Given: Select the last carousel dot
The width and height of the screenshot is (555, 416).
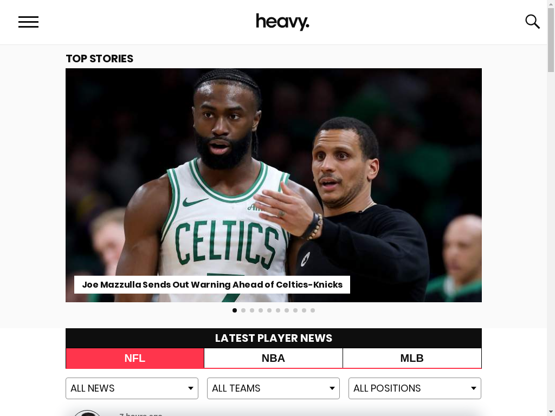Looking at the screenshot, I should (313, 310).
